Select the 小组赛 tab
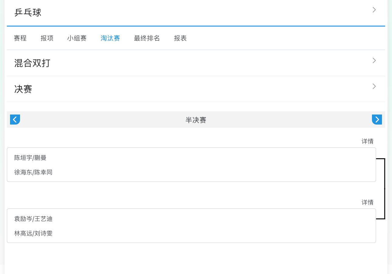Viewport: 392px width, 274px height. click(77, 38)
